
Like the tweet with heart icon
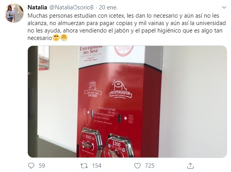point(137,166)
